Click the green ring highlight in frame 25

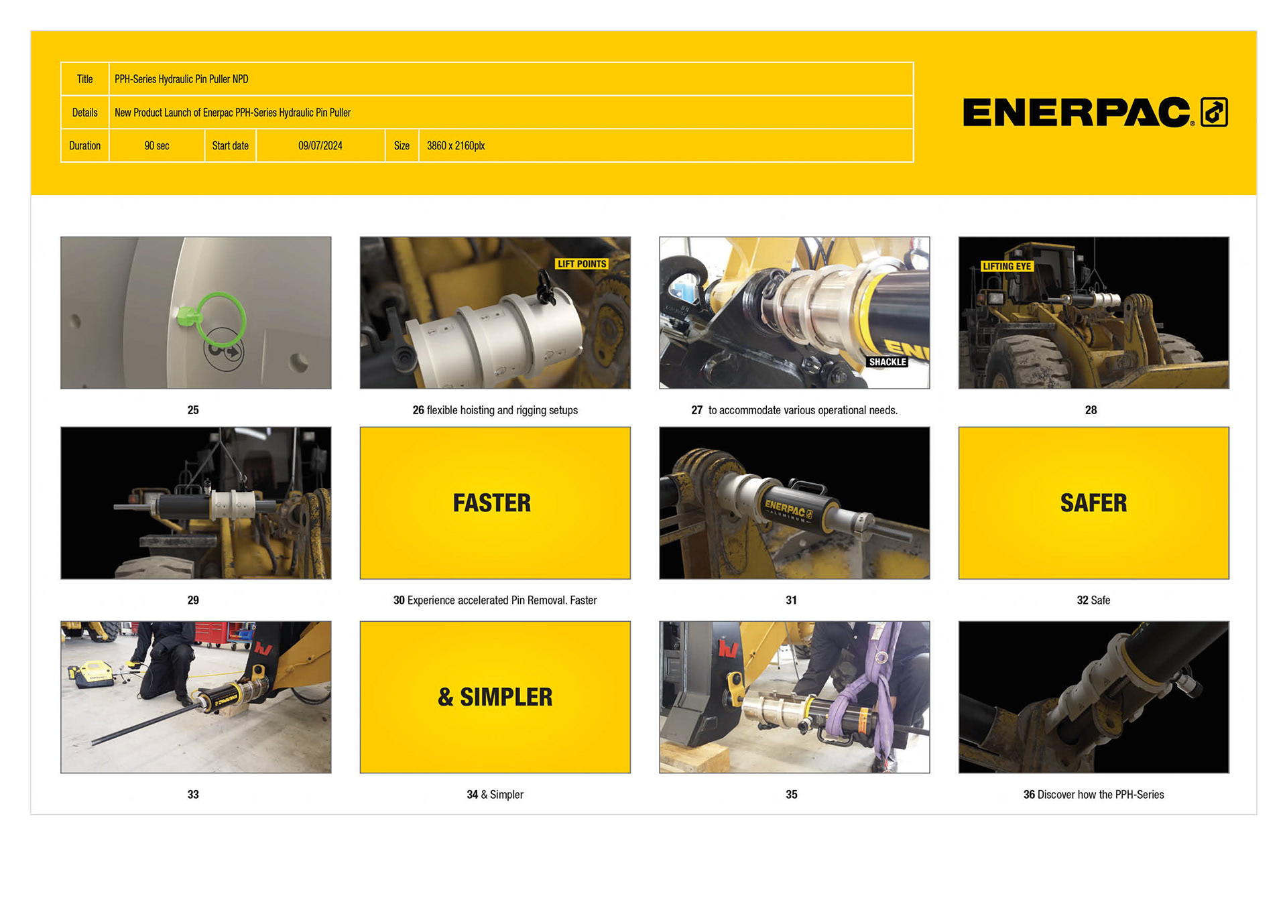point(220,319)
